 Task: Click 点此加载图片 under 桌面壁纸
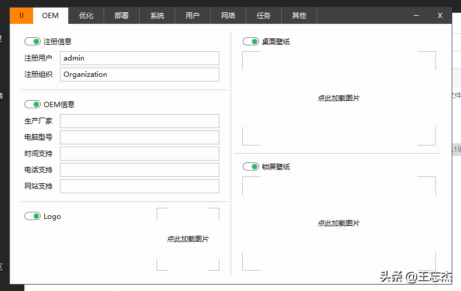coord(339,98)
